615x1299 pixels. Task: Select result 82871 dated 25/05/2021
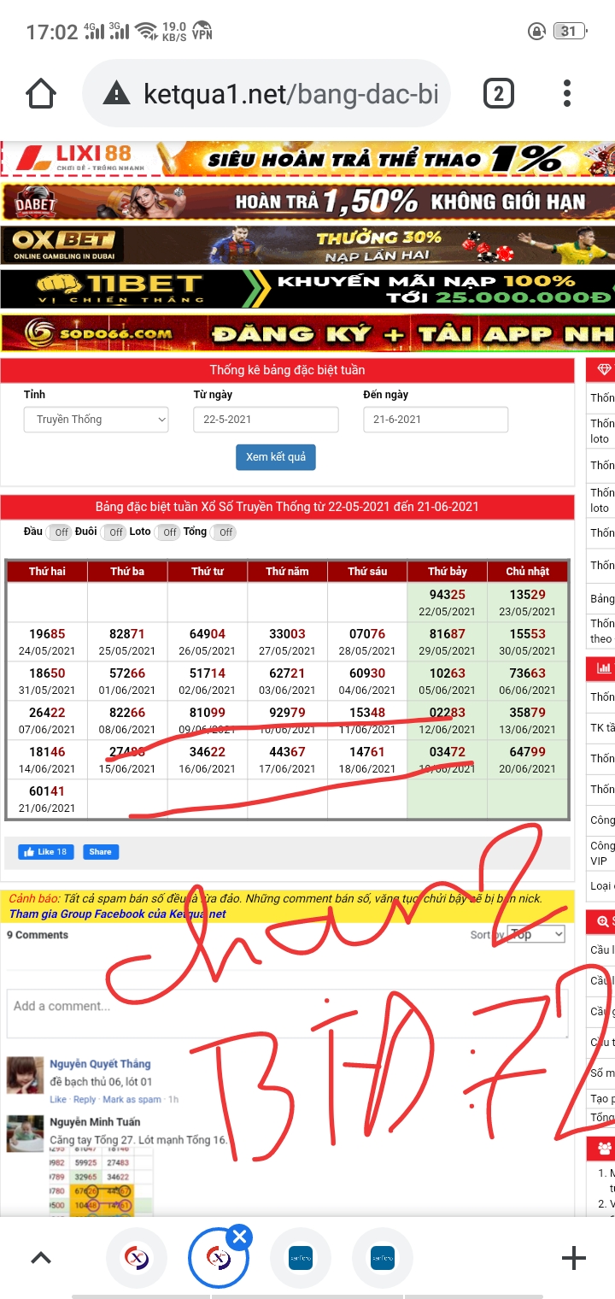127,642
